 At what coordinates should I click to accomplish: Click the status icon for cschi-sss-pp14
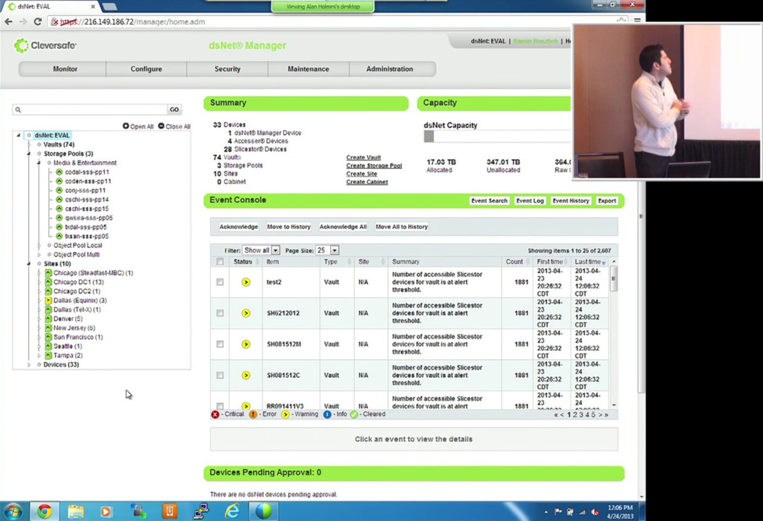[59, 200]
